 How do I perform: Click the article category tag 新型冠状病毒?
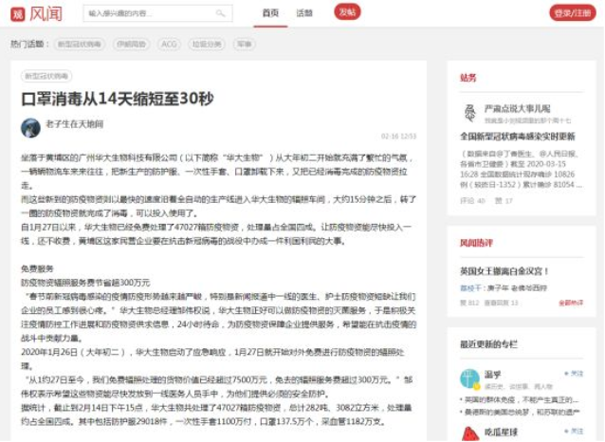coord(46,76)
